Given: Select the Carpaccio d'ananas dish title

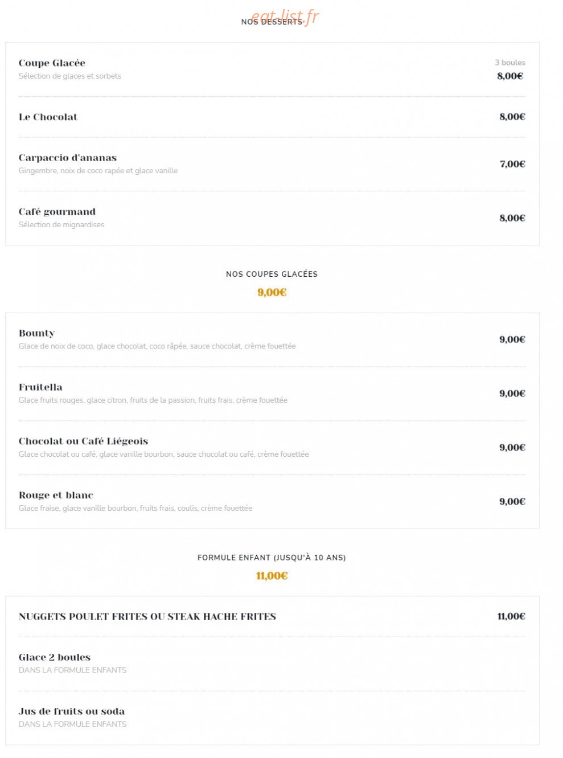Looking at the screenshot, I should click(x=68, y=158).
